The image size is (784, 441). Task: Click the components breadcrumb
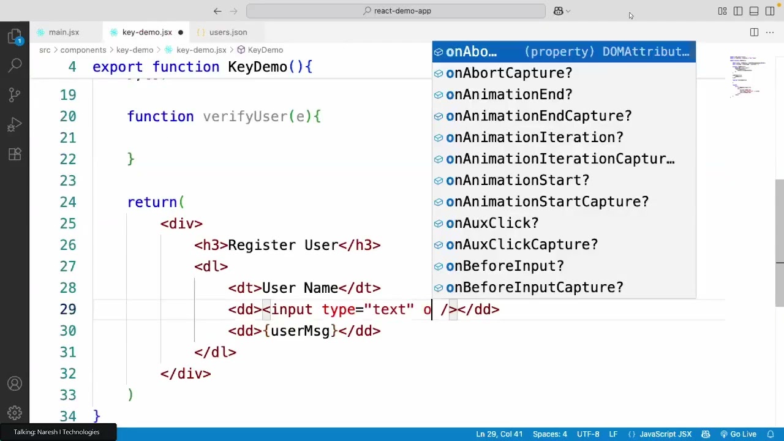[x=83, y=50]
